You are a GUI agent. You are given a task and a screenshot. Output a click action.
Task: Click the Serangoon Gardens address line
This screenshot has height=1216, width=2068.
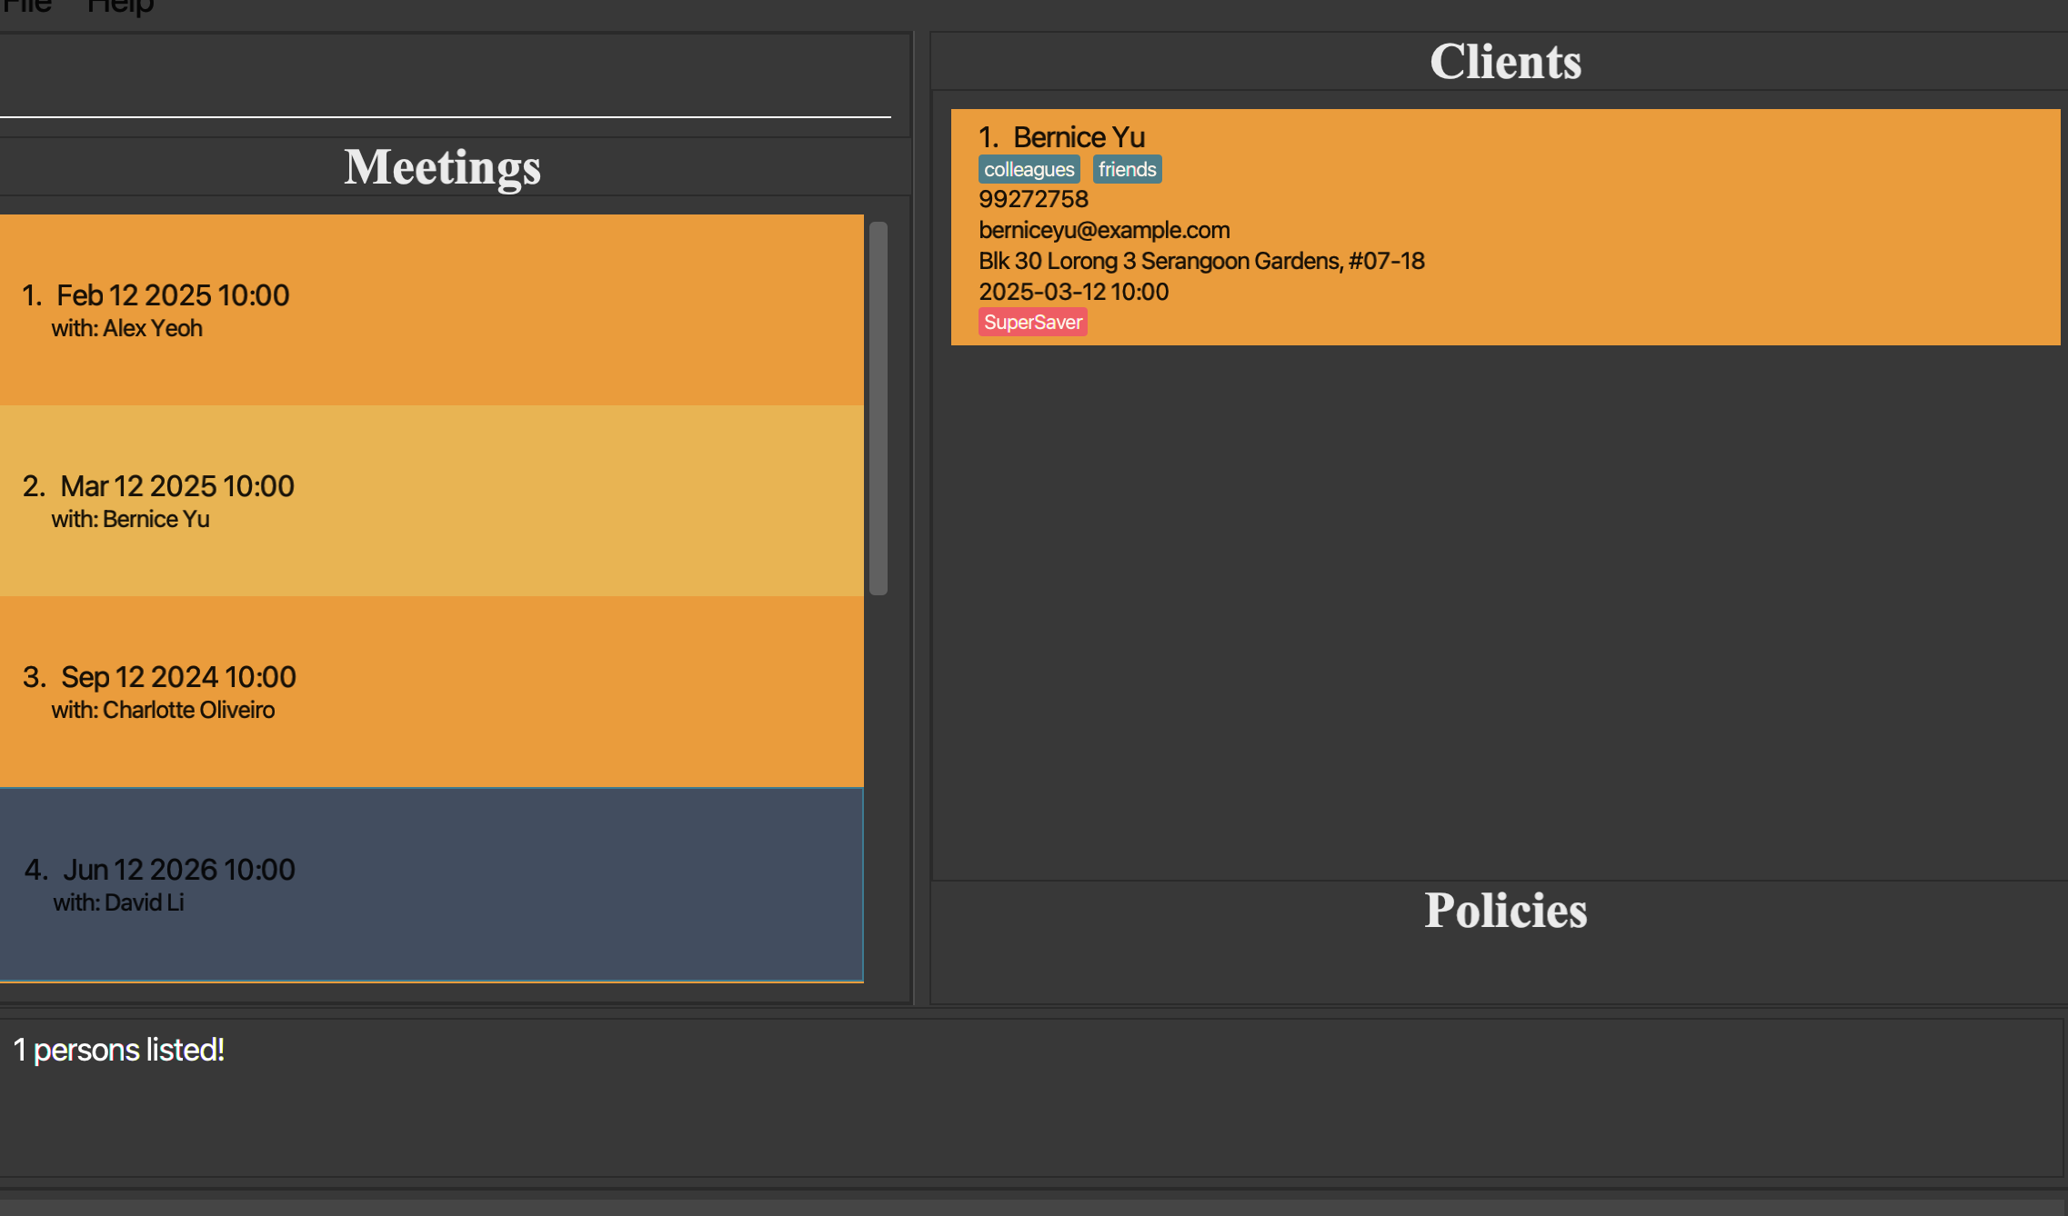[x=1200, y=261]
